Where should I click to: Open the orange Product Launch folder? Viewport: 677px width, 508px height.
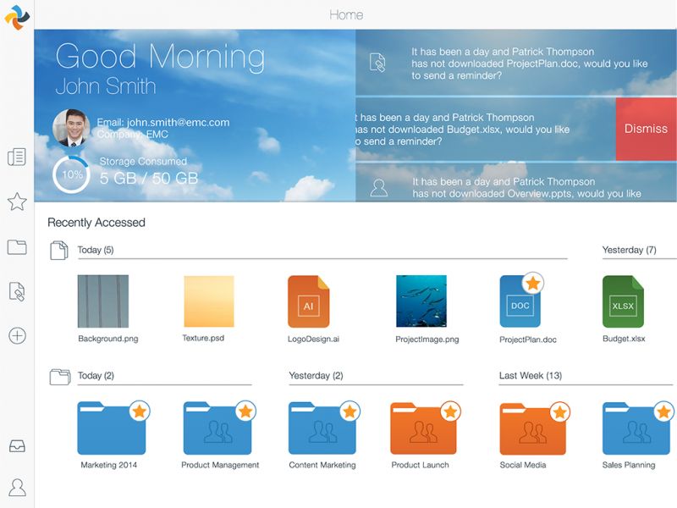(423, 428)
